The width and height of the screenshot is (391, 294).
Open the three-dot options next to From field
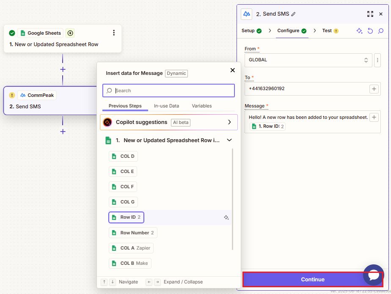pyautogui.click(x=377, y=60)
